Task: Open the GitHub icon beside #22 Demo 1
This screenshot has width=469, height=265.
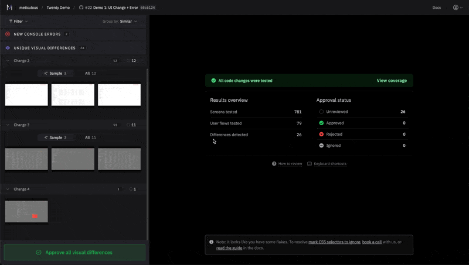Action: [x=81, y=8]
